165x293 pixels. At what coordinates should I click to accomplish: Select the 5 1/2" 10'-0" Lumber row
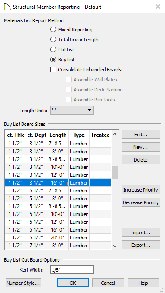[58, 214]
